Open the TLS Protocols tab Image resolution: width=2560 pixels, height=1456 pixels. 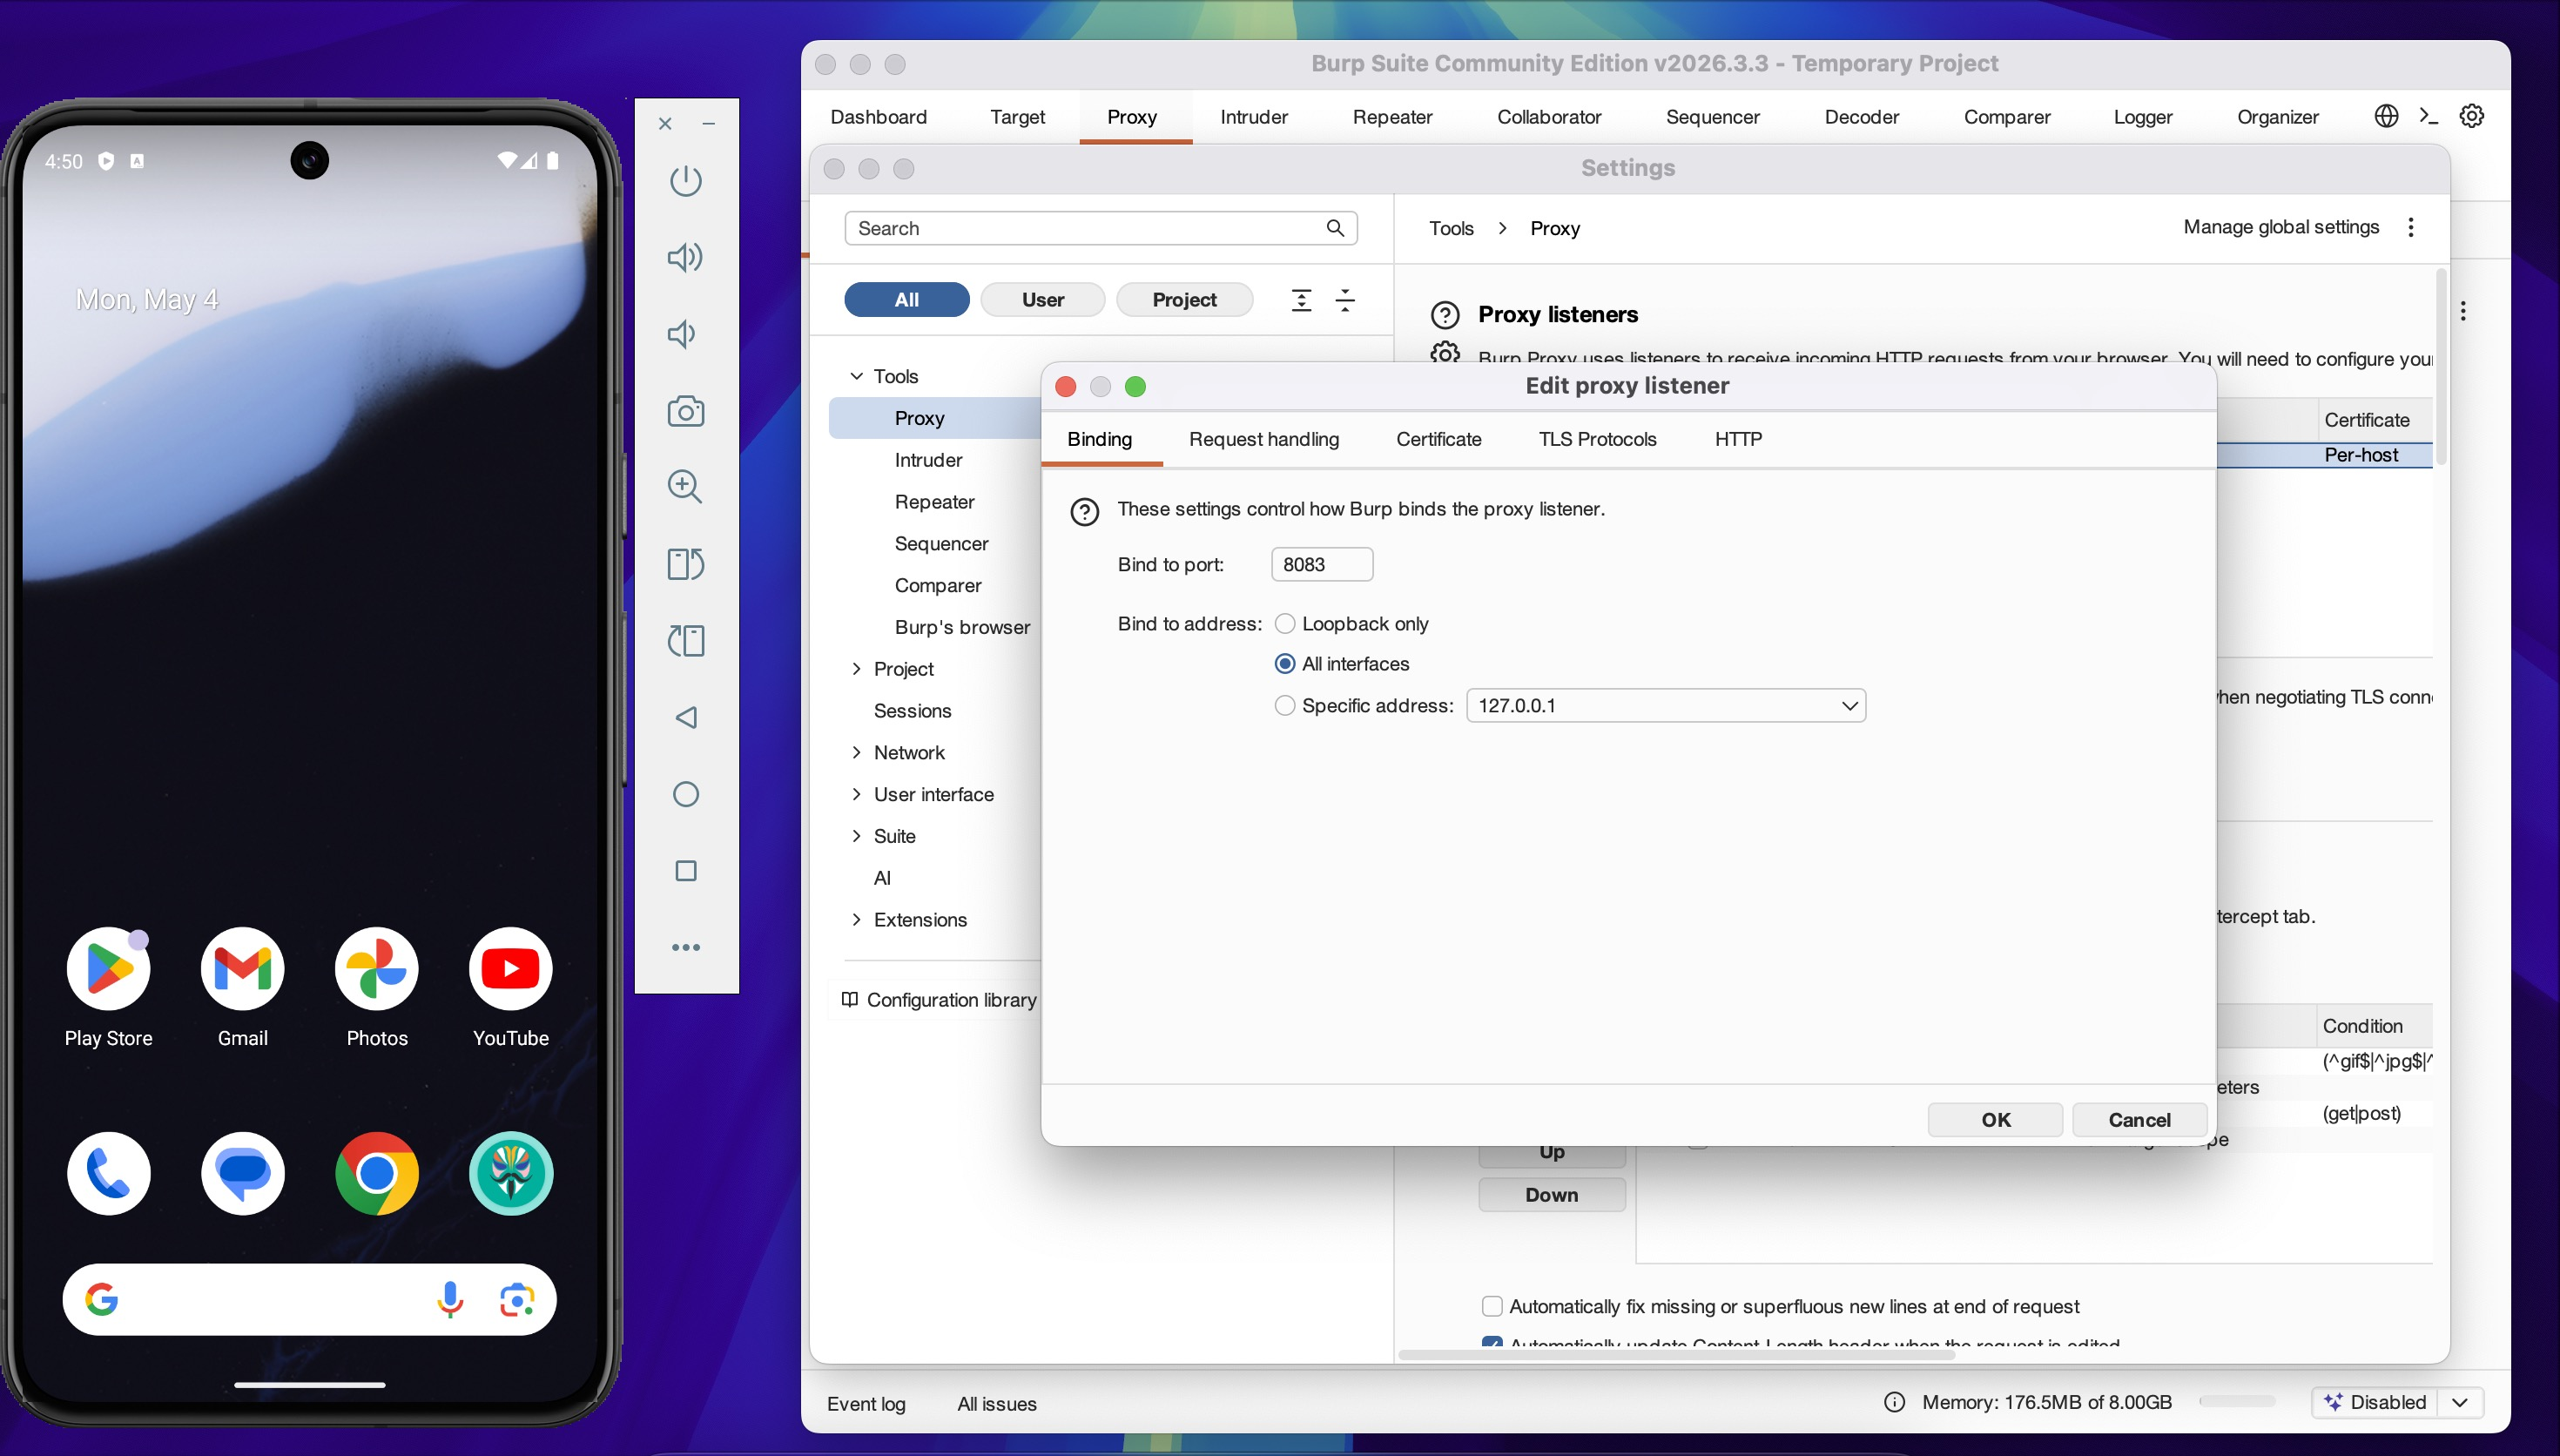pyautogui.click(x=1597, y=439)
